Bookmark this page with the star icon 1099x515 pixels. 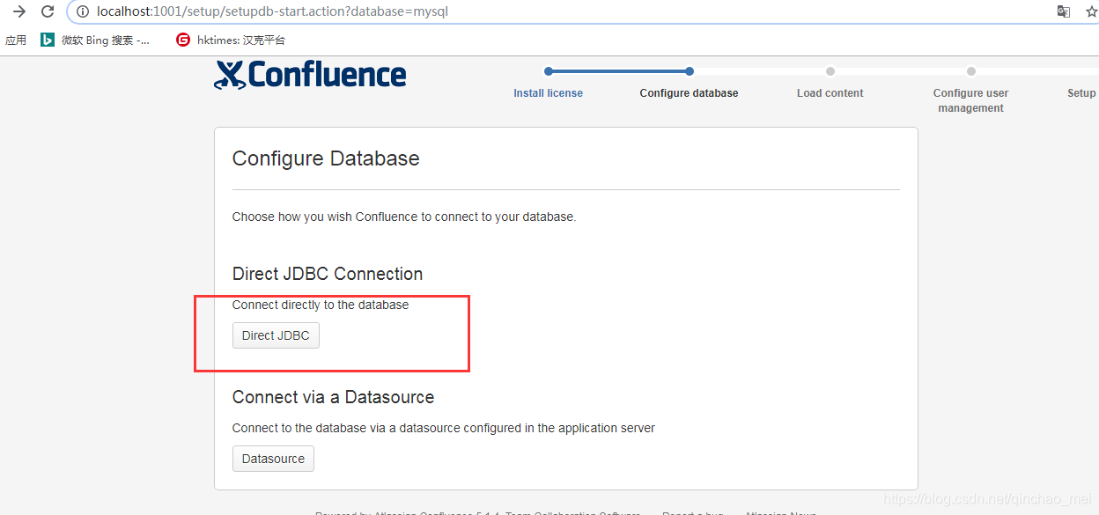(x=1092, y=11)
